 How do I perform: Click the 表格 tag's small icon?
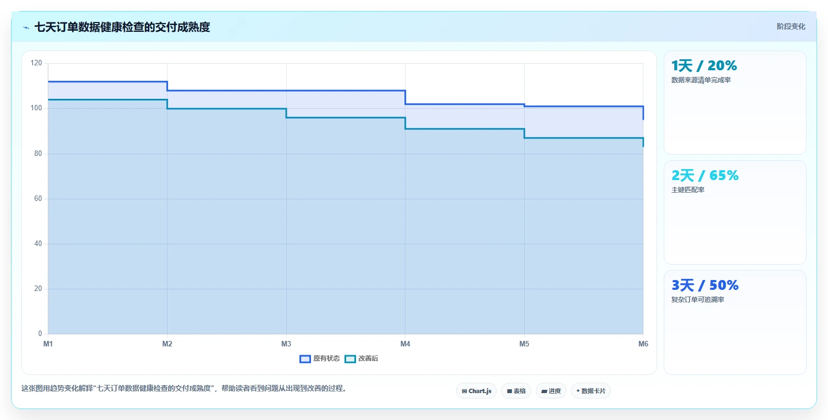tap(509, 391)
